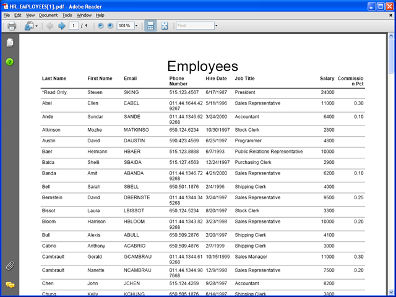Click the Find text field

[196, 26]
